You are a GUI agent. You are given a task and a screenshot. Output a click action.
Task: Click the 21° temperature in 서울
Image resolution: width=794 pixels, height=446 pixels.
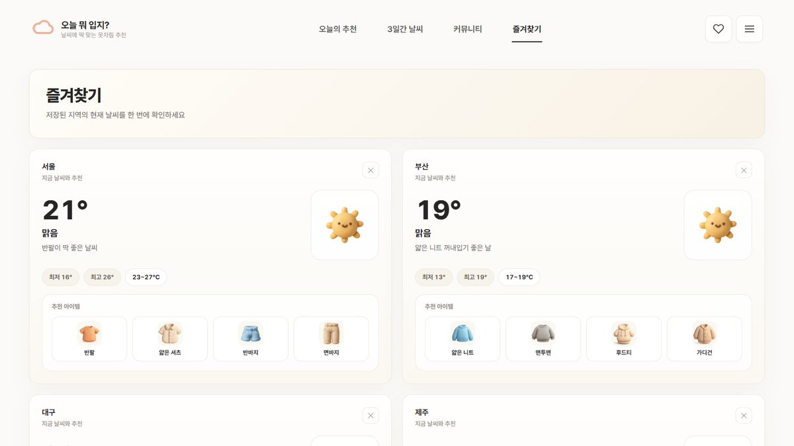[x=65, y=210]
